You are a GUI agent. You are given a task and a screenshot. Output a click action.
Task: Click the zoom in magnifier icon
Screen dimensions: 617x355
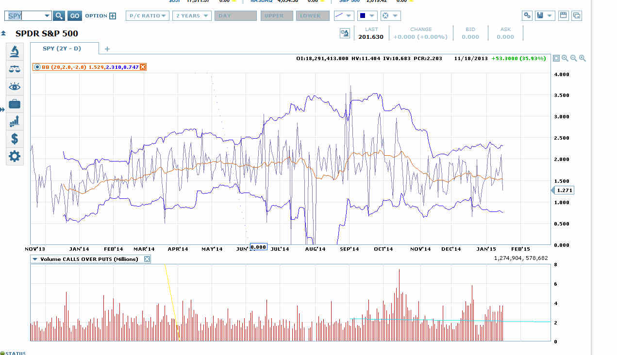click(x=565, y=58)
